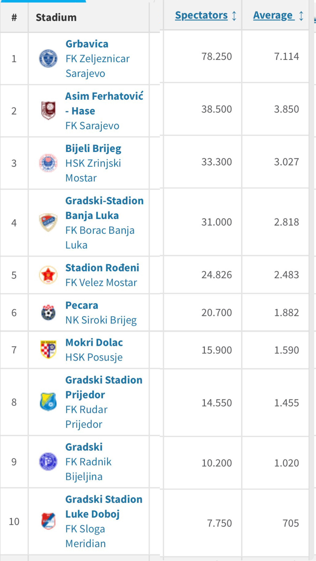Click the FK Zeljeznicar Sarajevo club crest
316x561 pixels.
(48, 59)
